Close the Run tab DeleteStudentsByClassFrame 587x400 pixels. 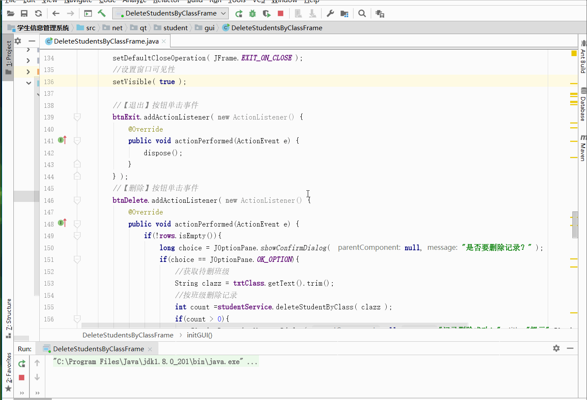tap(150, 349)
